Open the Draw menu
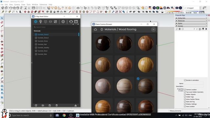Image resolution: width=210 pixels, height=118 pixels. click(x=23, y=5)
